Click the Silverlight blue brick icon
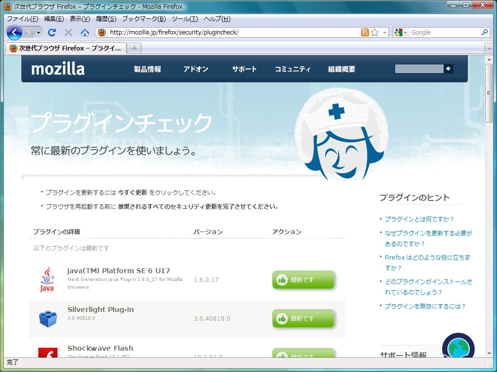497x372 pixels. [x=48, y=319]
